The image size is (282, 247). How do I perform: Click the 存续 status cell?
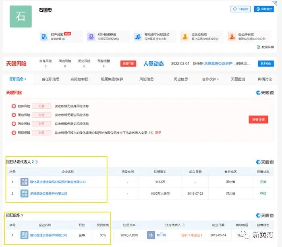[263, 193]
